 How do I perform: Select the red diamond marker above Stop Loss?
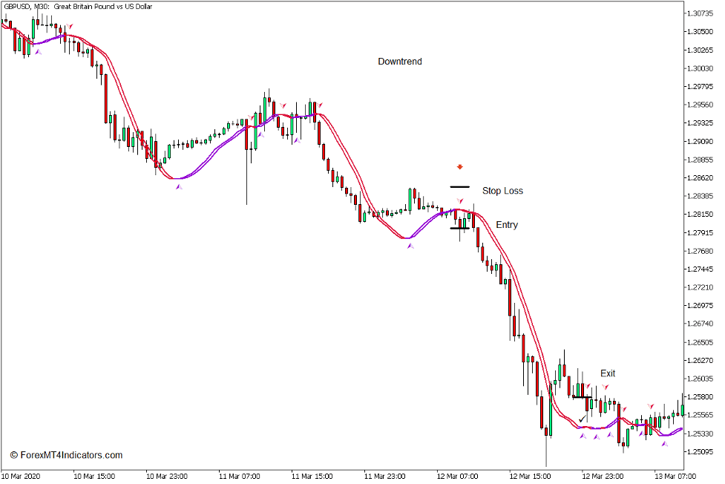[460, 167]
